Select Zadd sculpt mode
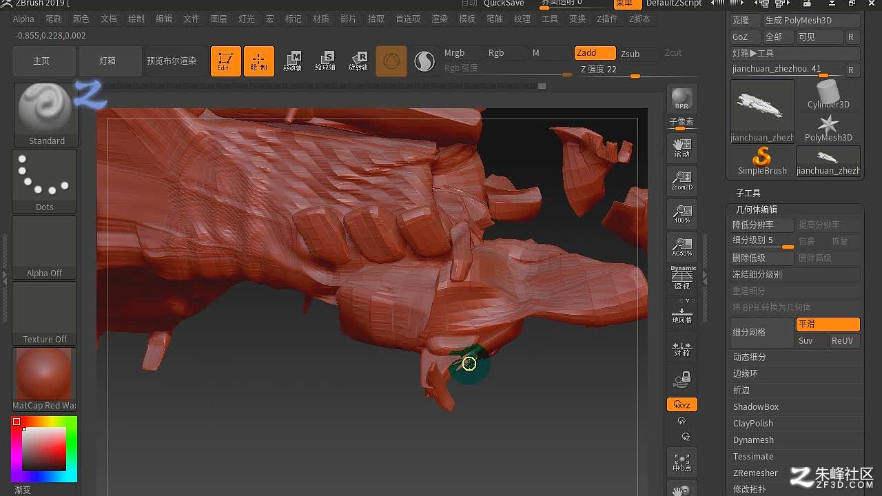882x496 pixels. (x=595, y=53)
